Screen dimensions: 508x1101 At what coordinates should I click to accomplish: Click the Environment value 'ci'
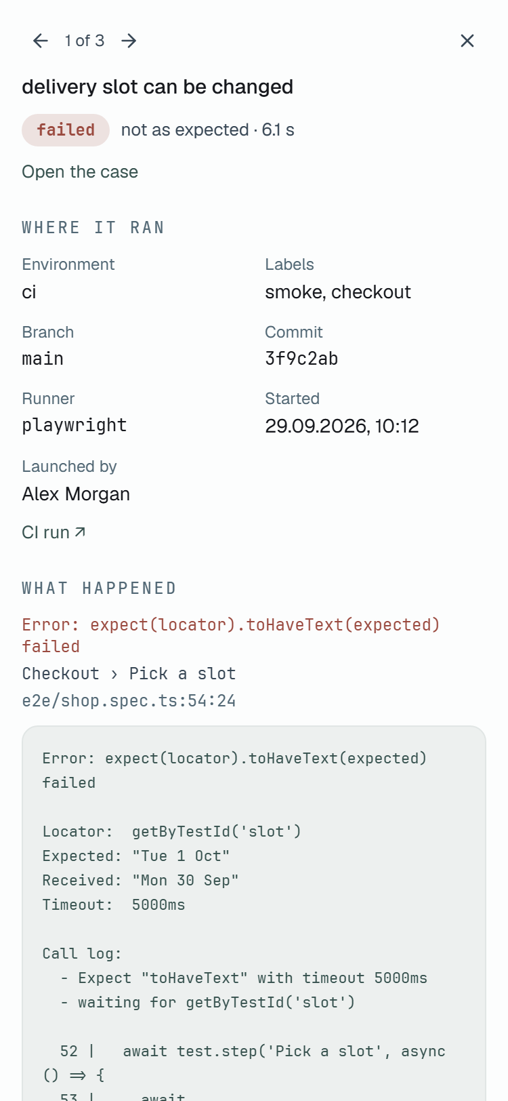pos(29,292)
